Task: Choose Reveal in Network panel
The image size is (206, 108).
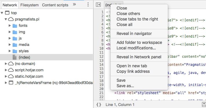Action: (x=139, y=57)
